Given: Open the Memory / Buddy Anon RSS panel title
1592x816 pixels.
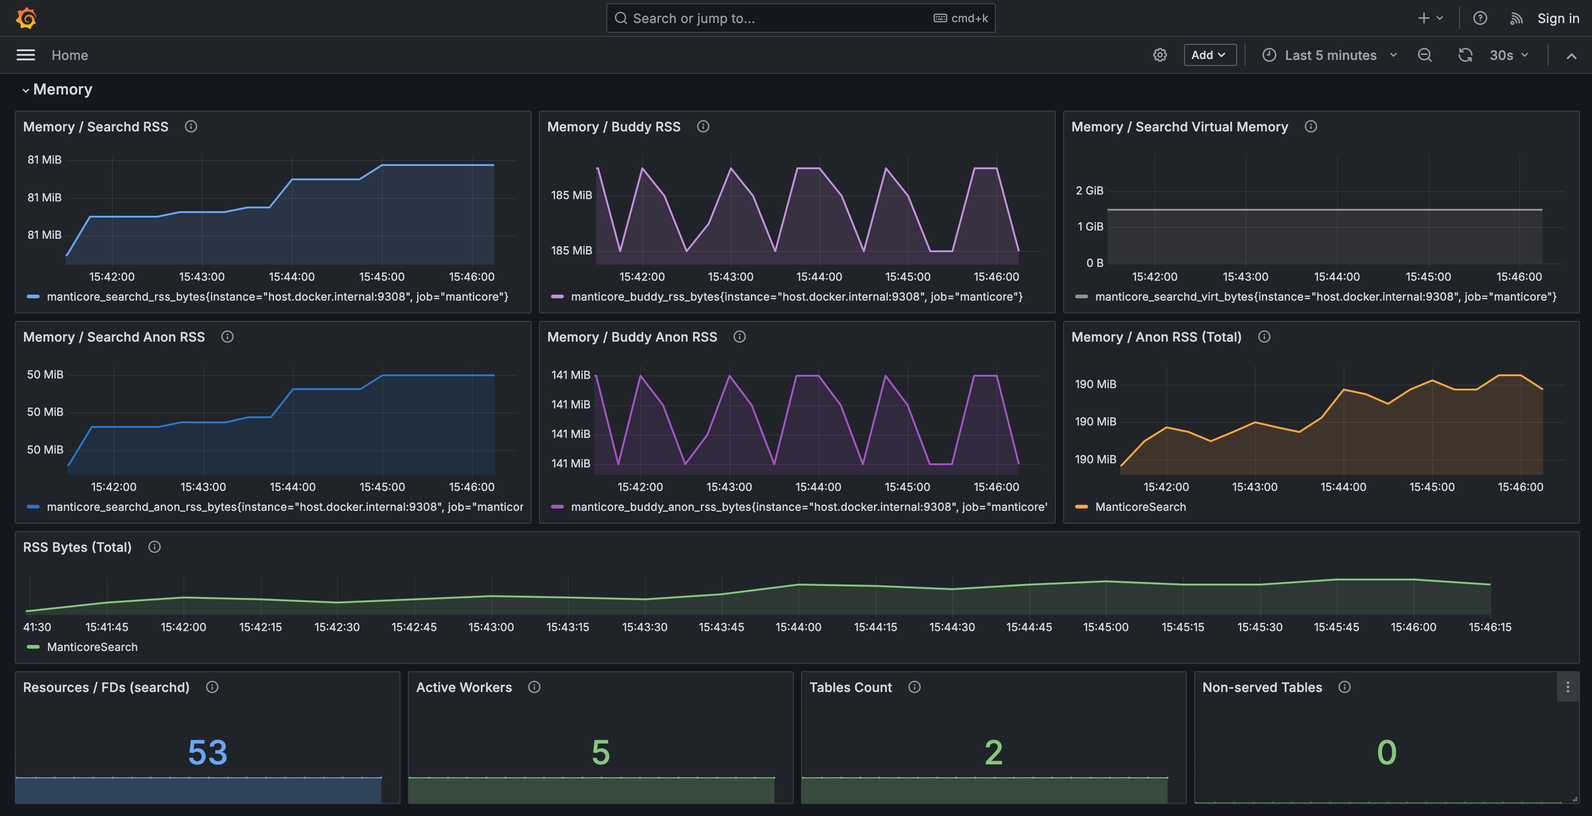Looking at the screenshot, I should point(632,337).
